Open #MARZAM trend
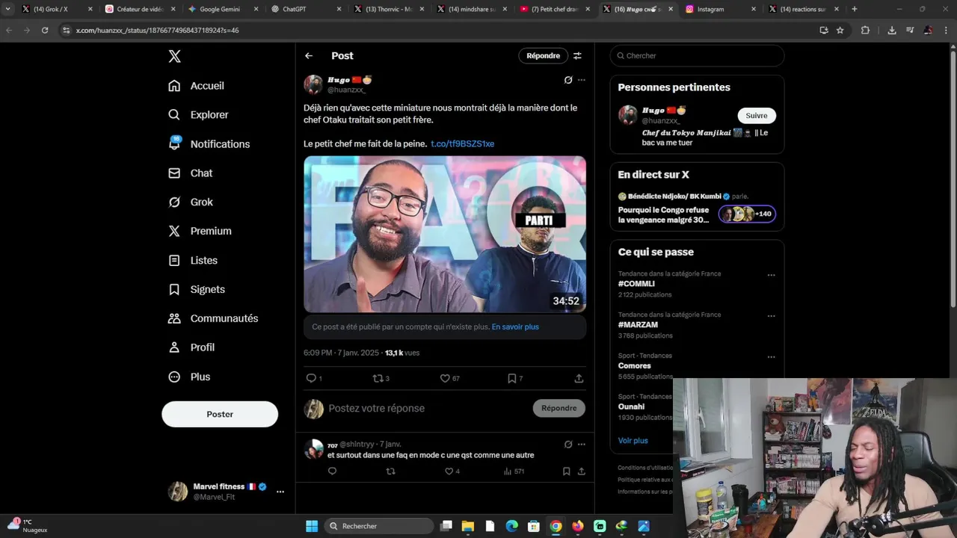This screenshot has height=538, width=957. point(638,325)
